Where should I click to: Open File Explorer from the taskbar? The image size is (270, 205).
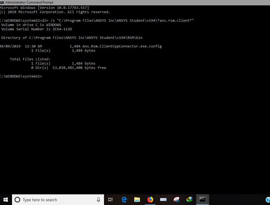coord(137,200)
